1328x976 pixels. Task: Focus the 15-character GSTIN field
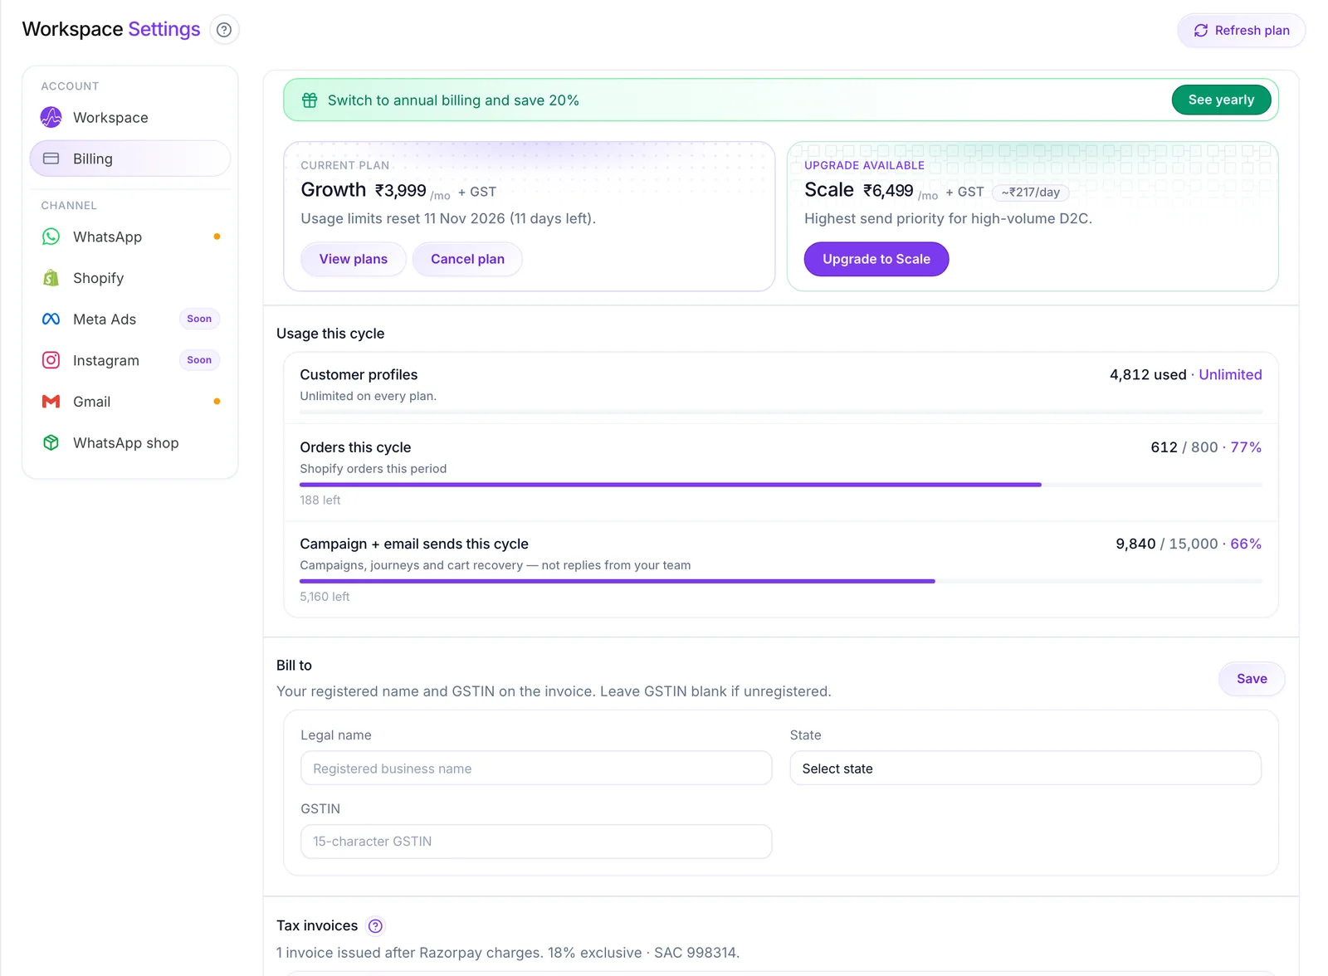click(x=536, y=842)
